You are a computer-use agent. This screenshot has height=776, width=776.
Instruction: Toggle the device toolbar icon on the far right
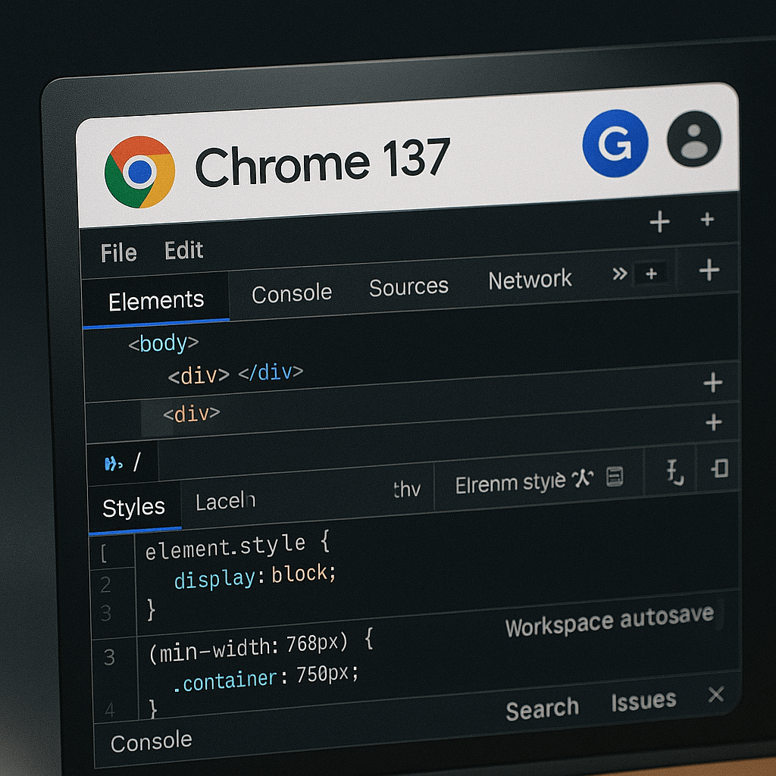[x=718, y=470]
